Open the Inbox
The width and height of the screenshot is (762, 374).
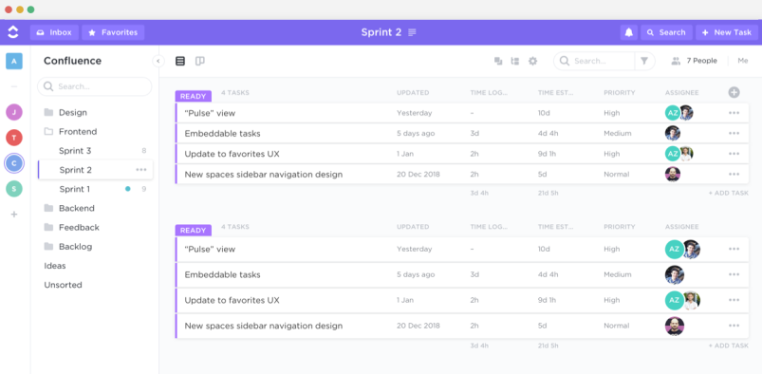[54, 32]
